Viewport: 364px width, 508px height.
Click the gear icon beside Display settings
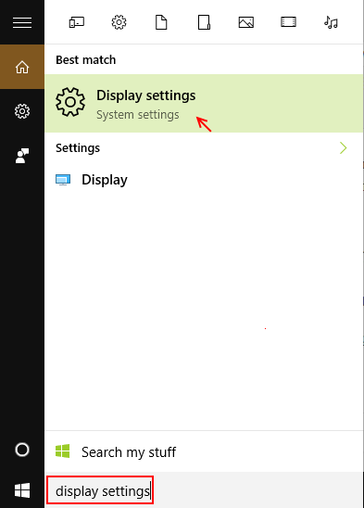point(70,102)
